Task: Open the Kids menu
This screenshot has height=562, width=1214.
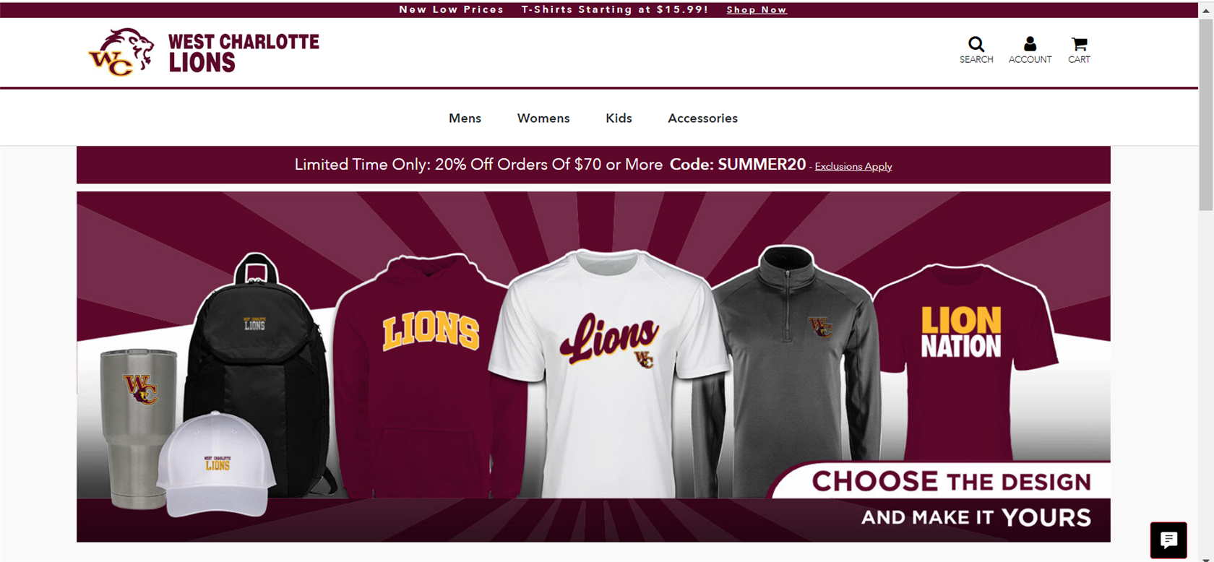Action: click(x=619, y=118)
